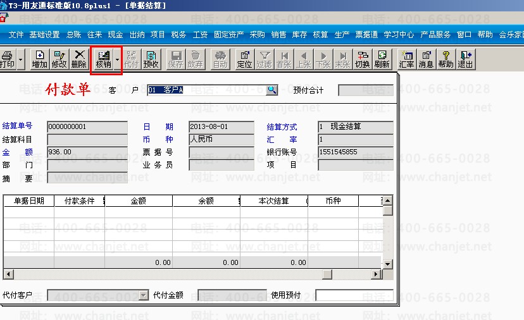The width and height of the screenshot is (524, 320).
Task: Click the 本次结算 column header
Action: pyautogui.click(x=273, y=200)
